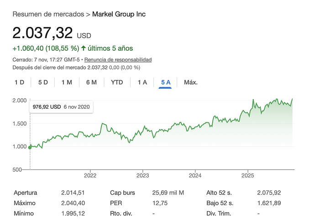Viewport: 315px width, 222px height.
Task: Click the últimos 5 años label
Action: tap(110, 48)
